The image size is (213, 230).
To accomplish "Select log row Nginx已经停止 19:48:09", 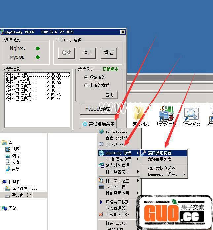I will coord(37,83).
